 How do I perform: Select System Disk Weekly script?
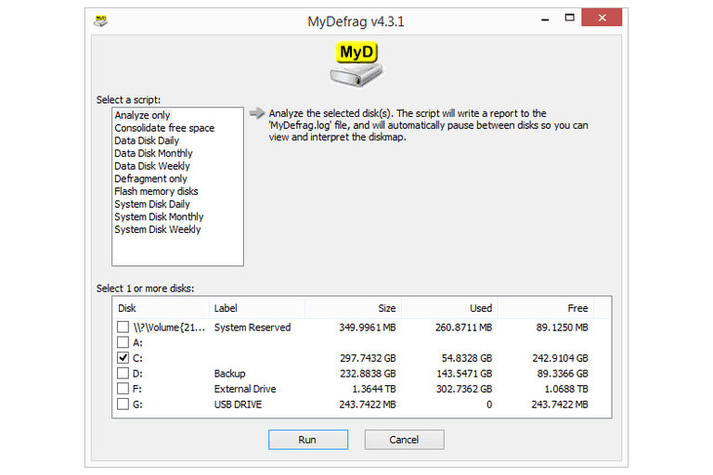tap(157, 229)
